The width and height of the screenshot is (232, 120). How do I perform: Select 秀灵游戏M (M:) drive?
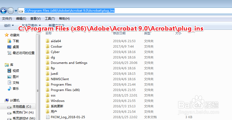tap(24, 118)
